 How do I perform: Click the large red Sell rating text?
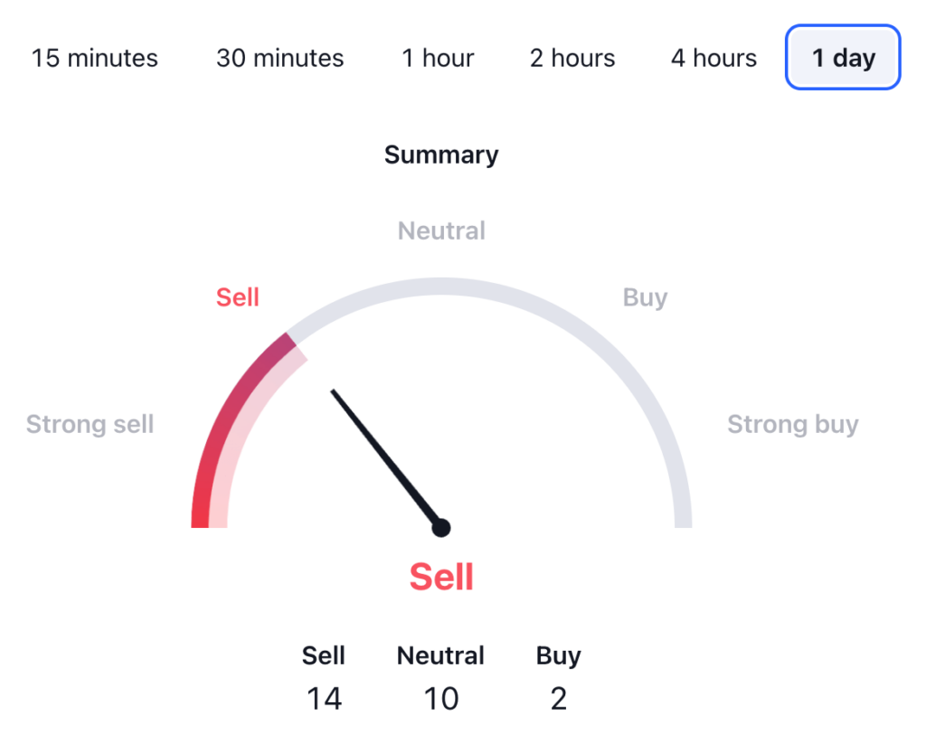coord(441,577)
